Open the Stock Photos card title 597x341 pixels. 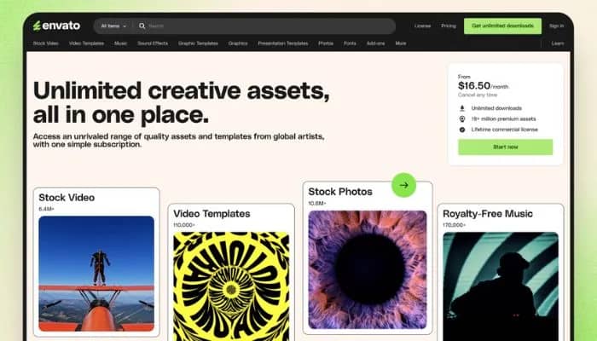pyautogui.click(x=340, y=192)
